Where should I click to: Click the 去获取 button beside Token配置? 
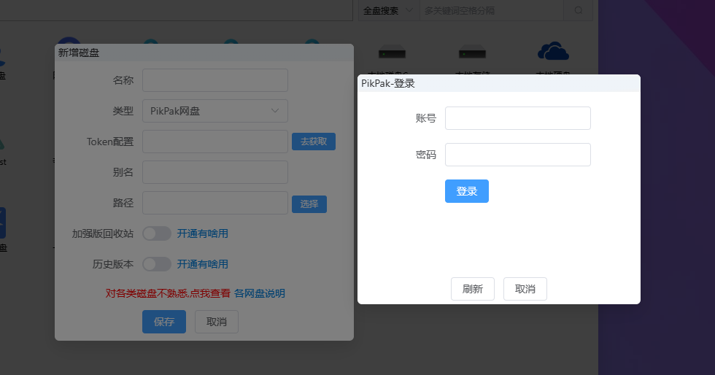(313, 142)
